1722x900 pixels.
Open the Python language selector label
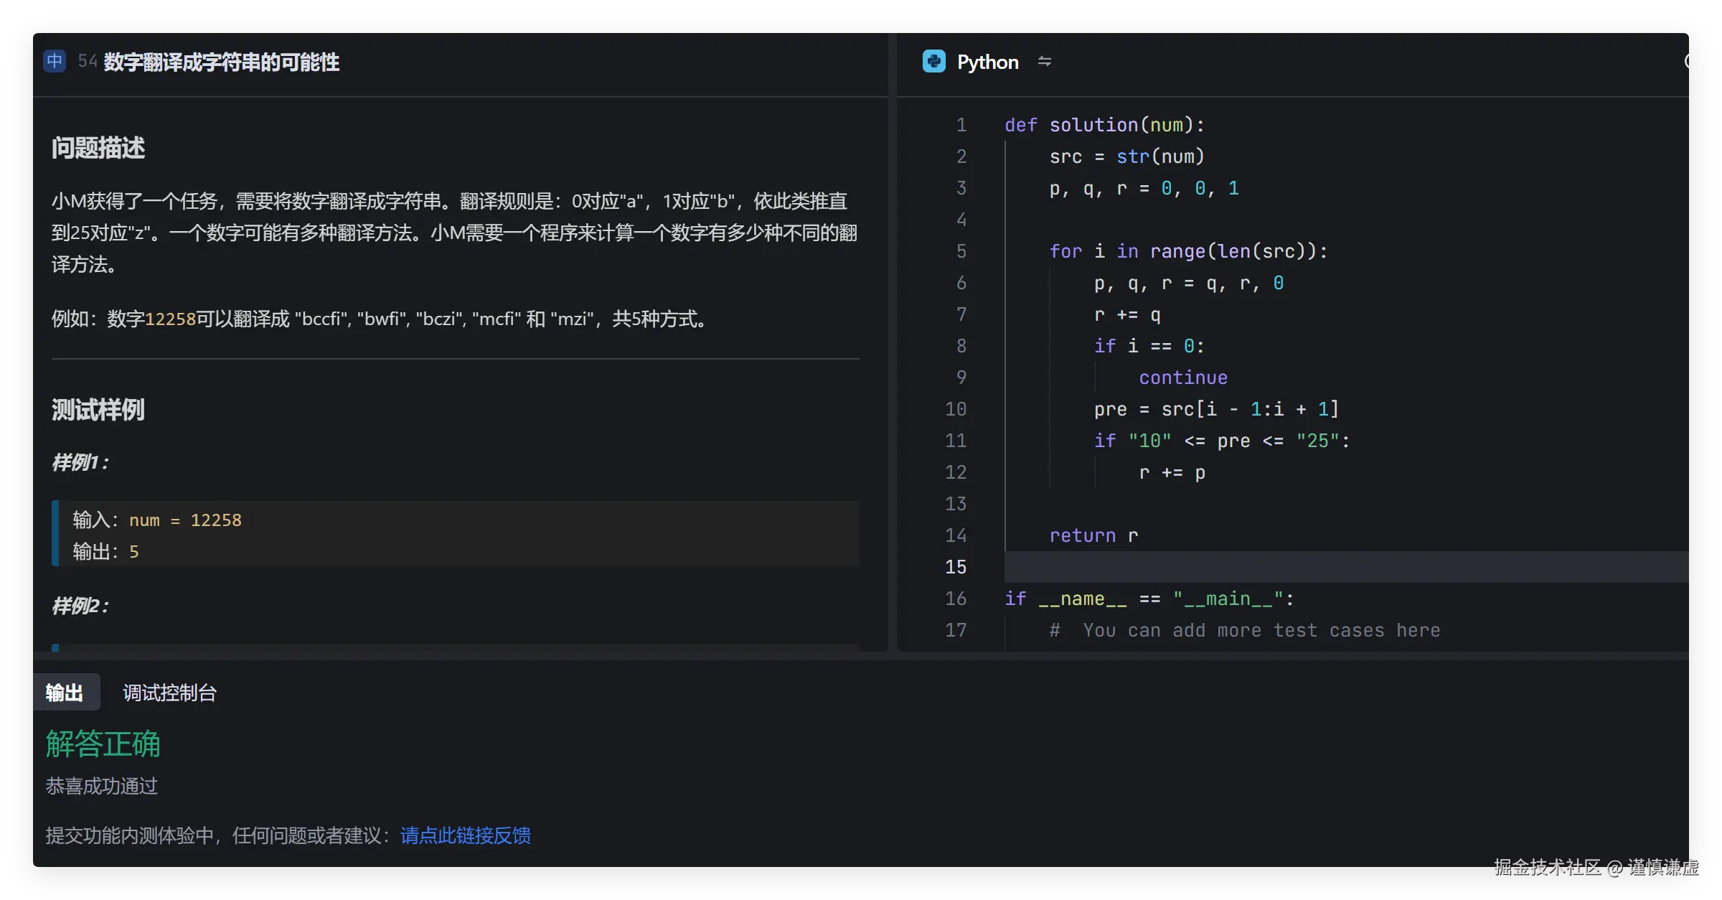pos(987,62)
